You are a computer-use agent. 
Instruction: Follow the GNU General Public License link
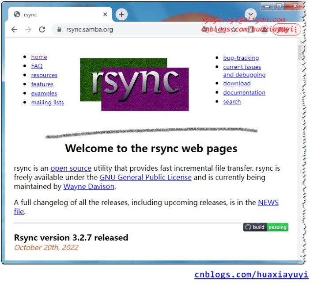pyautogui.click(x=145, y=177)
